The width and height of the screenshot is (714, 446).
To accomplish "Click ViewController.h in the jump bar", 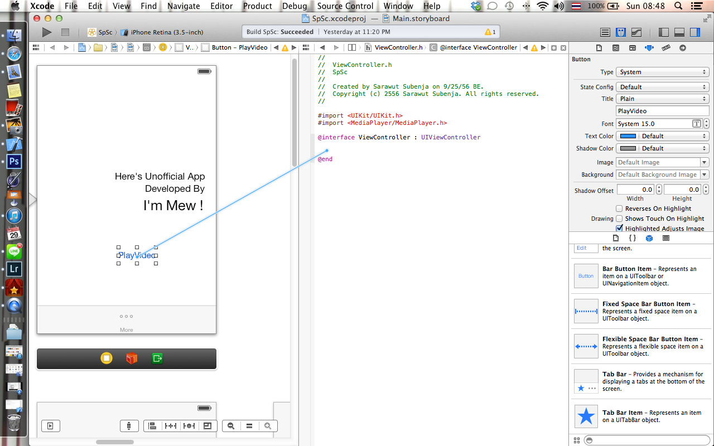I will [394, 48].
